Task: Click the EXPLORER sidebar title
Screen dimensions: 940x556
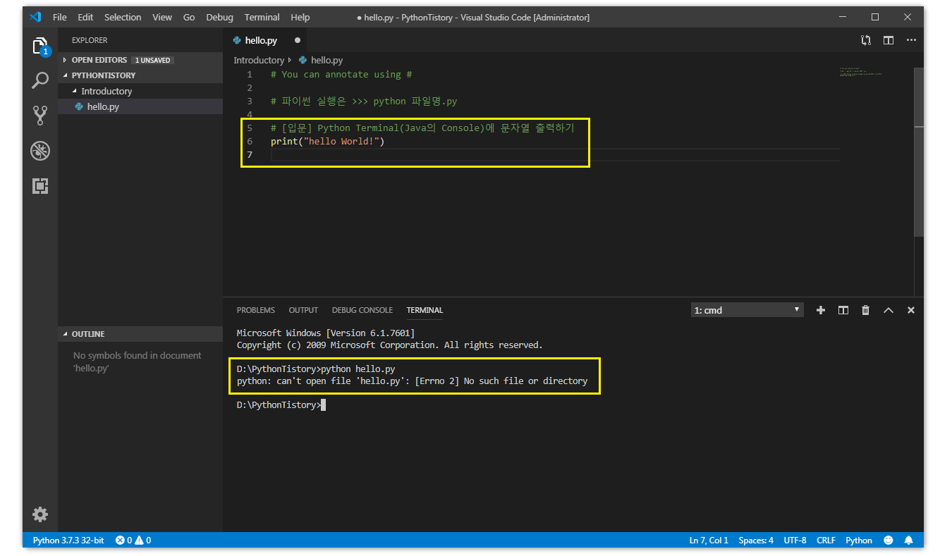Action: pyautogui.click(x=90, y=40)
